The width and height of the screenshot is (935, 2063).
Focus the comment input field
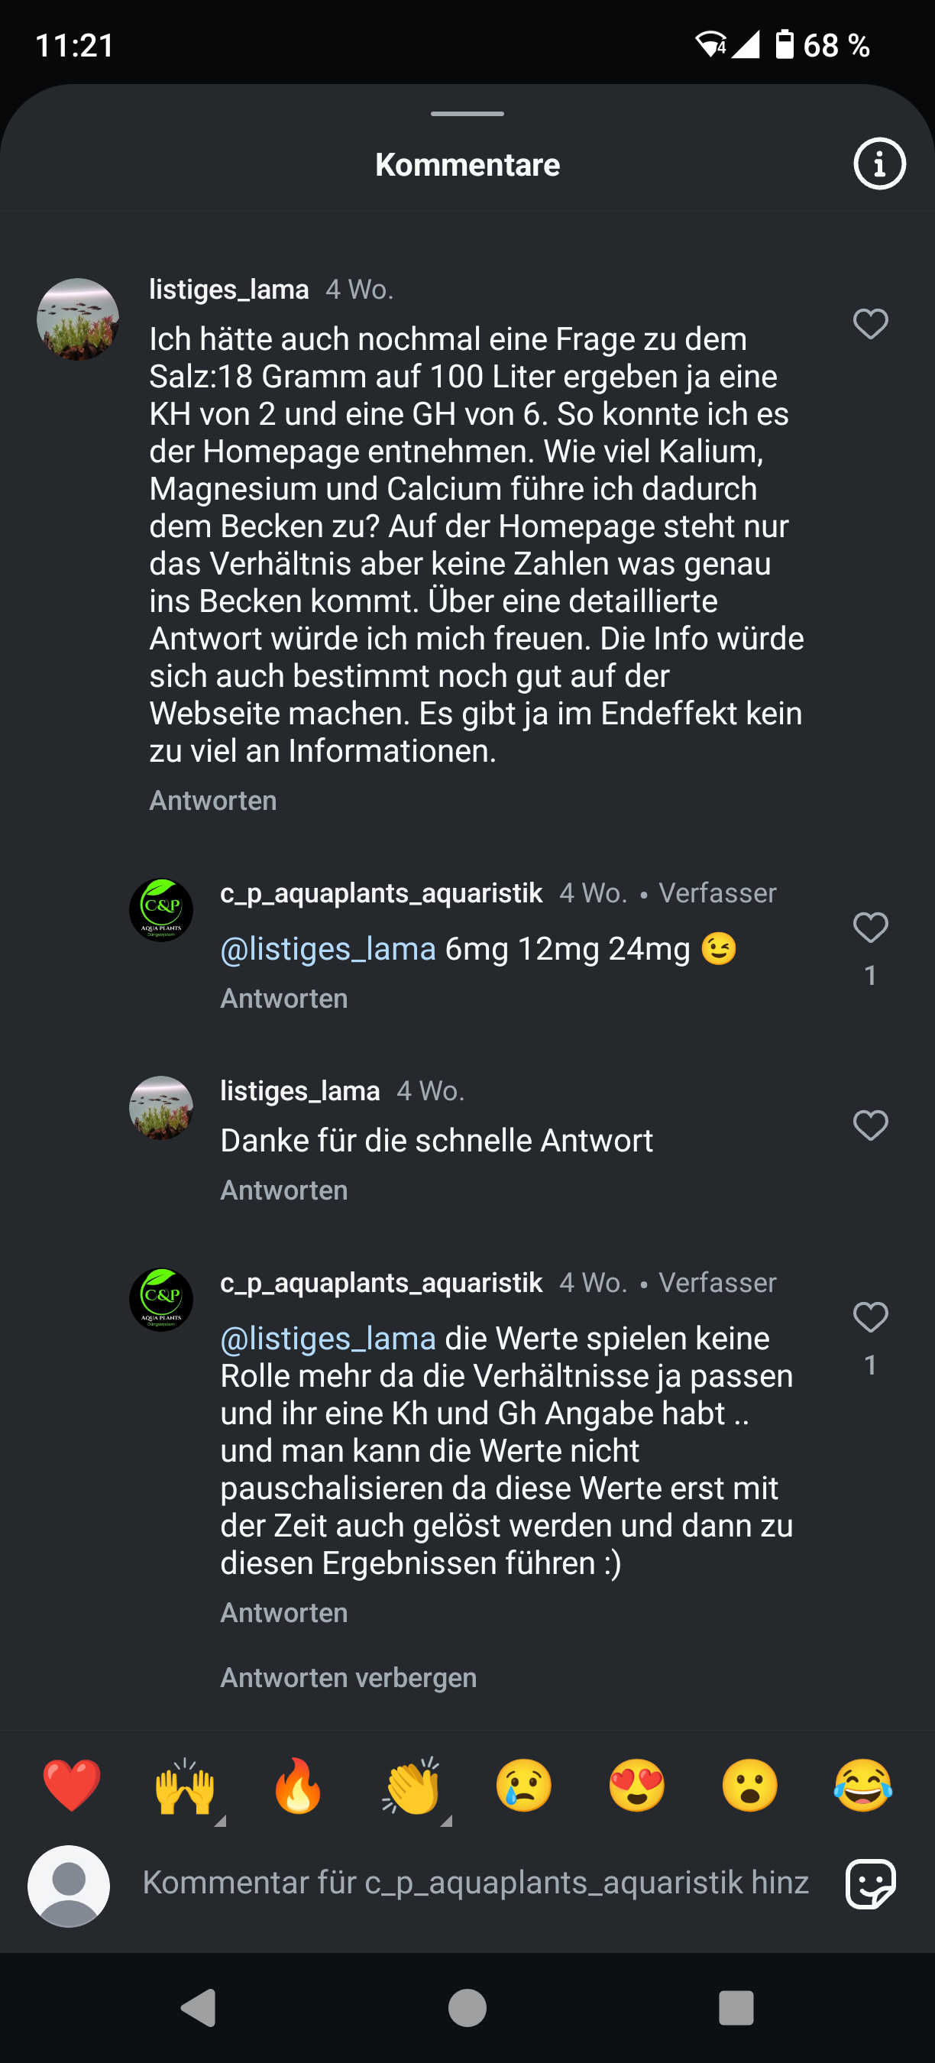(475, 1883)
